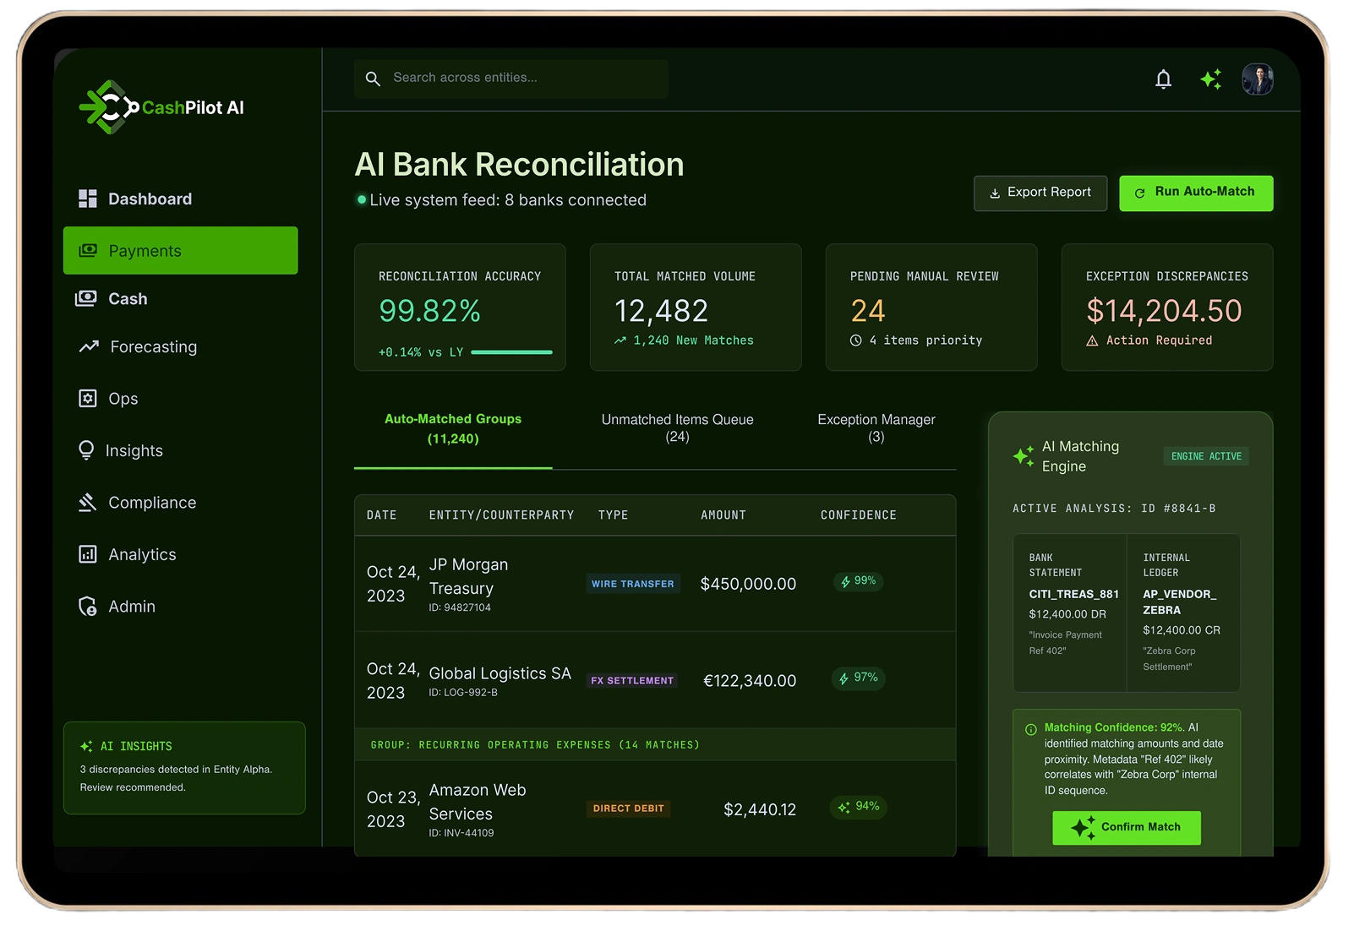Click the Forecasting trend icon
1354x942 pixels.
coord(89,346)
